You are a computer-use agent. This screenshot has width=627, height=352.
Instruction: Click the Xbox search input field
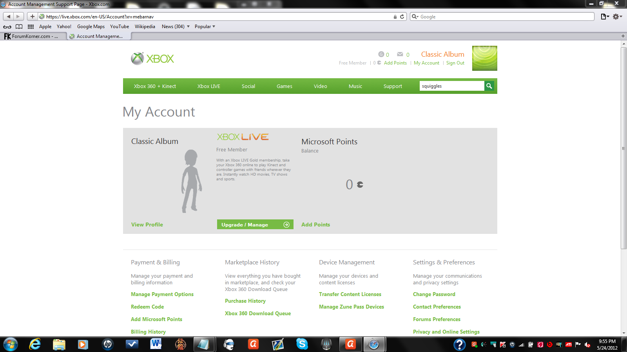tap(452, 86)
